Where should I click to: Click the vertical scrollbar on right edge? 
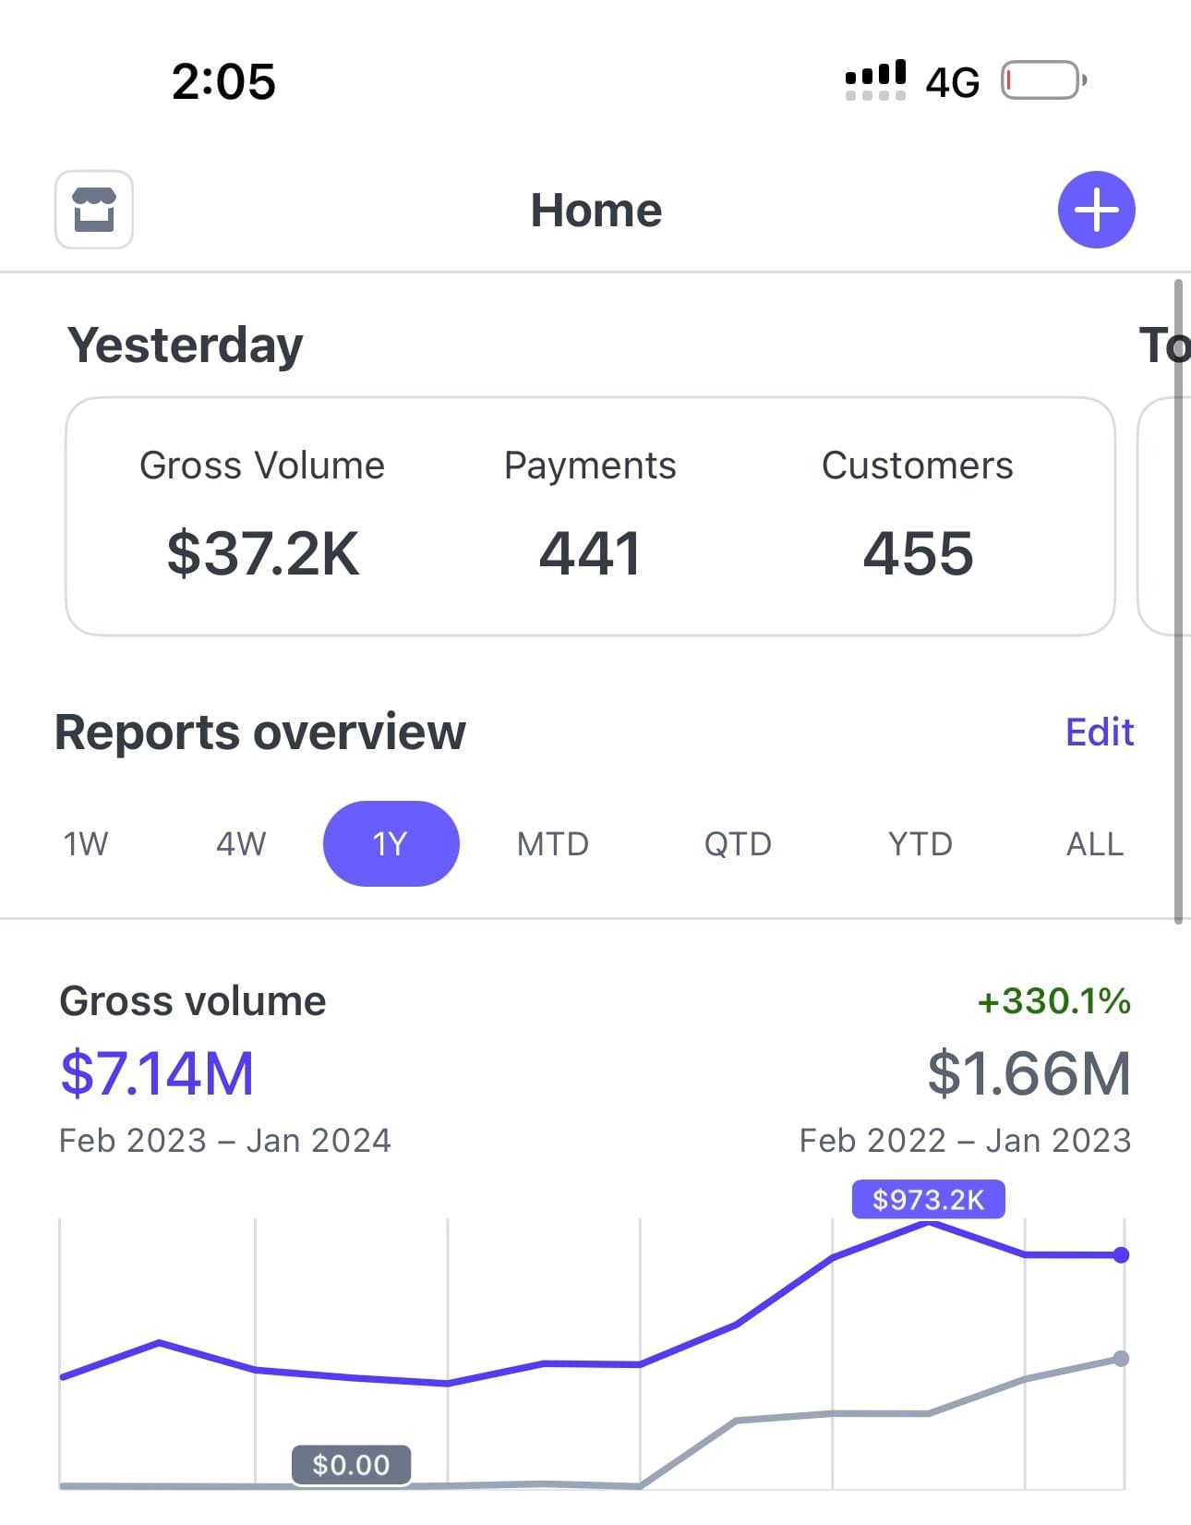1178,600
